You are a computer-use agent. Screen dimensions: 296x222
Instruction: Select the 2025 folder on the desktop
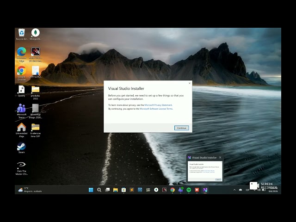coord(35,92)
